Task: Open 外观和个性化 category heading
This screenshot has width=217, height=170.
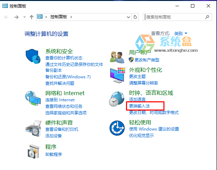Action: [x=146, y=70]
